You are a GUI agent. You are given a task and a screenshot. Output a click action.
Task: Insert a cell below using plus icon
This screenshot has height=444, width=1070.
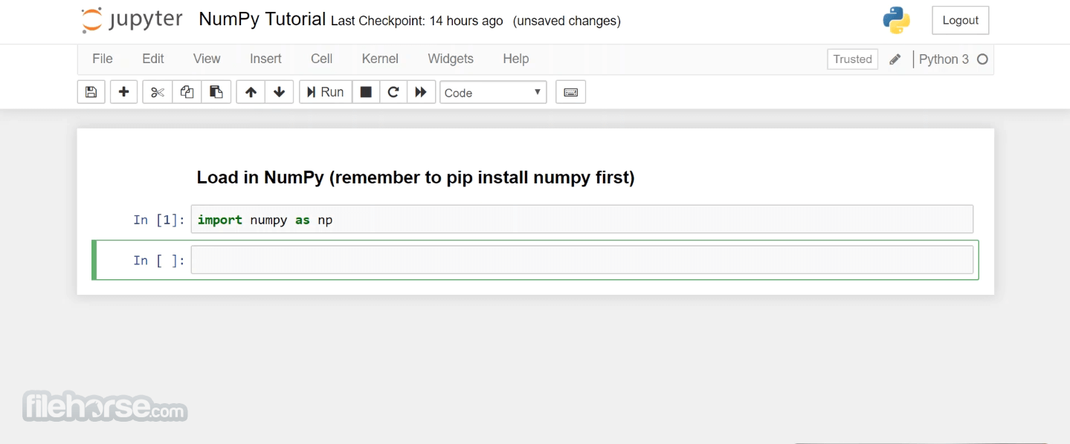[x=123, y=92]
